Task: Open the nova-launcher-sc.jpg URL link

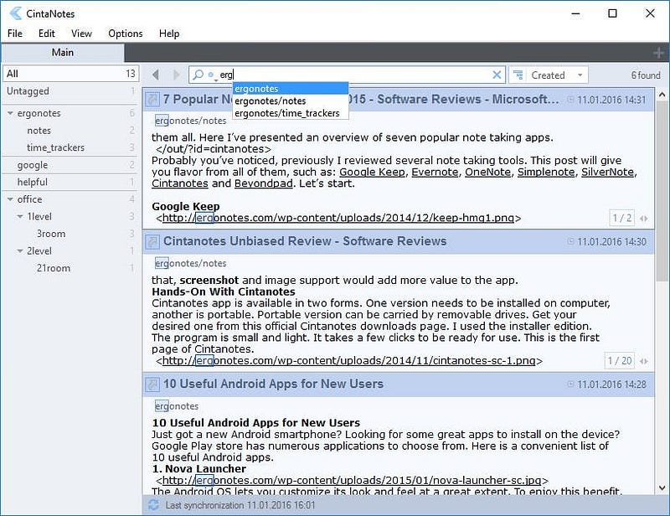Action: (x=352, y=481)
